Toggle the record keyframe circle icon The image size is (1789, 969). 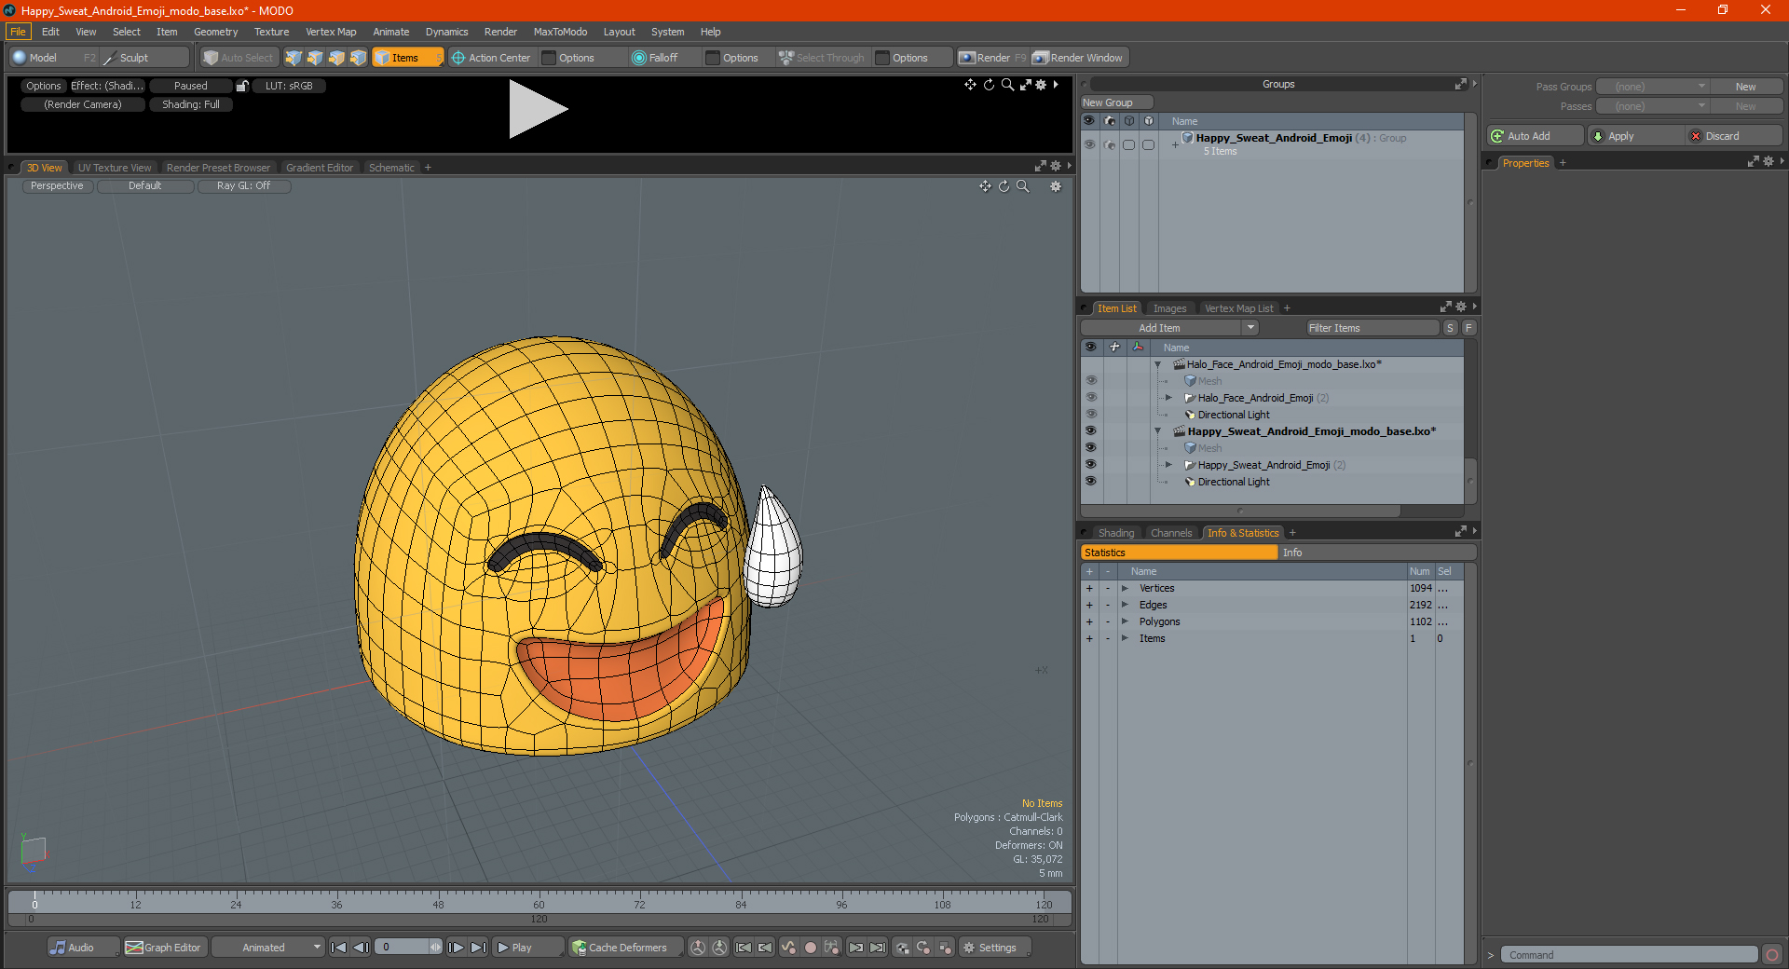tap(811, 948)
